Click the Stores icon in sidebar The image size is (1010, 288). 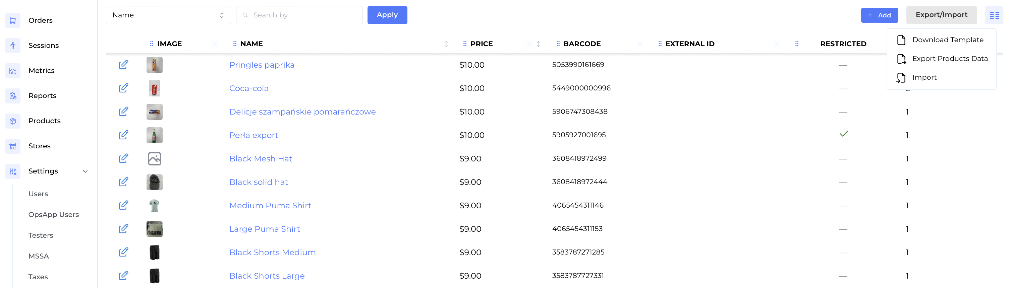[x=13, y=146]
